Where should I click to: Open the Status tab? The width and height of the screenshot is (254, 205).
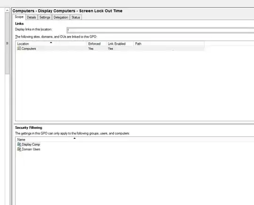coord(76,17)
